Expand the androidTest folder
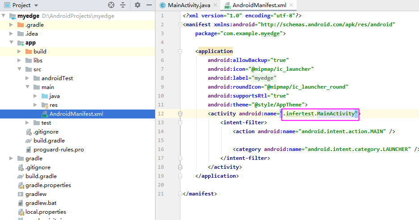This screenshot has height=220, width=419. pyautogui.click(x=27, y=78)
